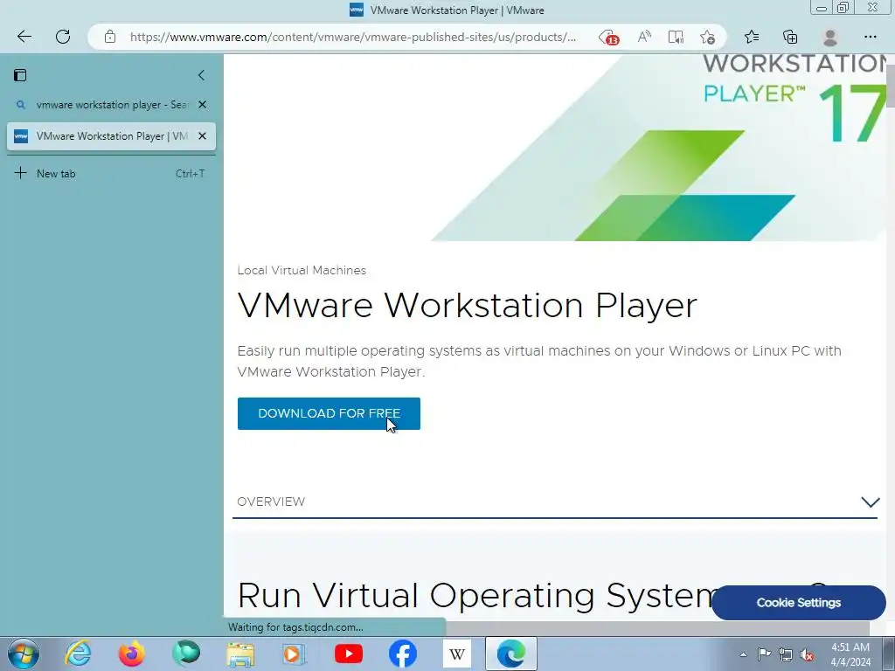Open YouTube shortcut in taskbar
Screen dimensions: 895x671
click(349, 654)
